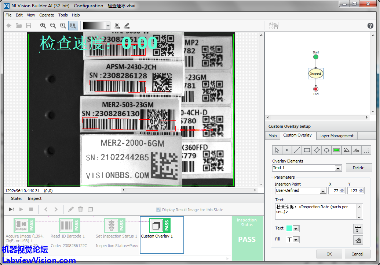Image resolution: width=380 pixels, height=265 pixels.
Task: Click the Zoom In magnifier icon
Action: pyautogui.click(x=43, y=25)
